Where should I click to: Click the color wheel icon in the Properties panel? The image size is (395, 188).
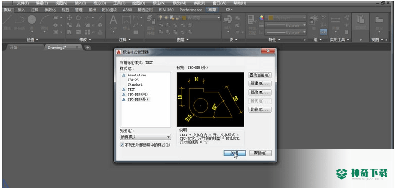point(262,18)
